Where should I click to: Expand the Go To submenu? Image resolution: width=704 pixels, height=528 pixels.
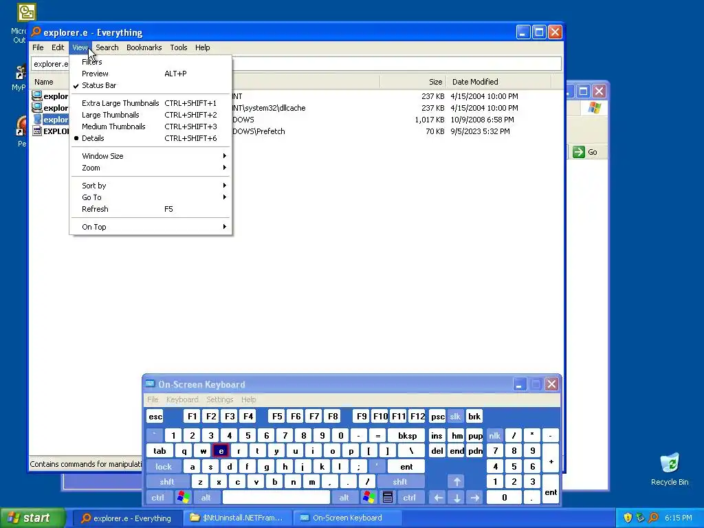tap(151, 197)
